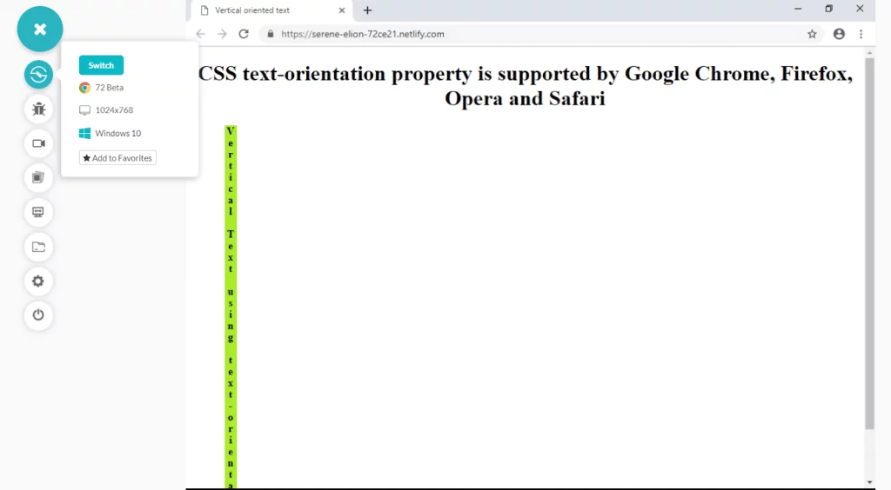
Task: Reload the current page
Action: (244, 34)
